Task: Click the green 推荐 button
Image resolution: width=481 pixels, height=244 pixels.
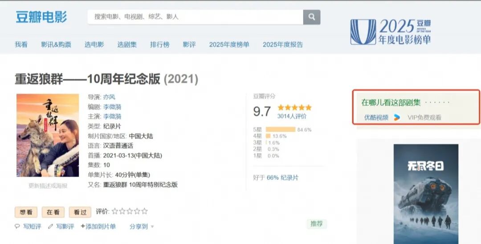Action: (317, 224)
